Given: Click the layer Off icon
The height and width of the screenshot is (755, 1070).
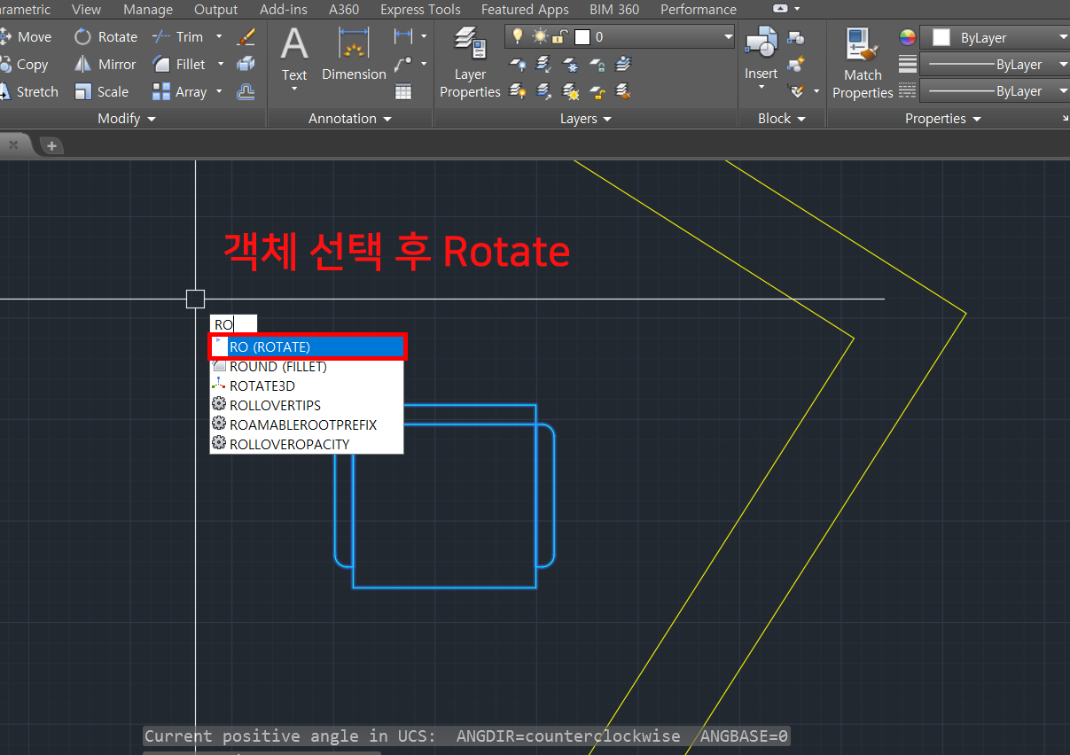Looking at the screenshot, I should pos(517,64).
